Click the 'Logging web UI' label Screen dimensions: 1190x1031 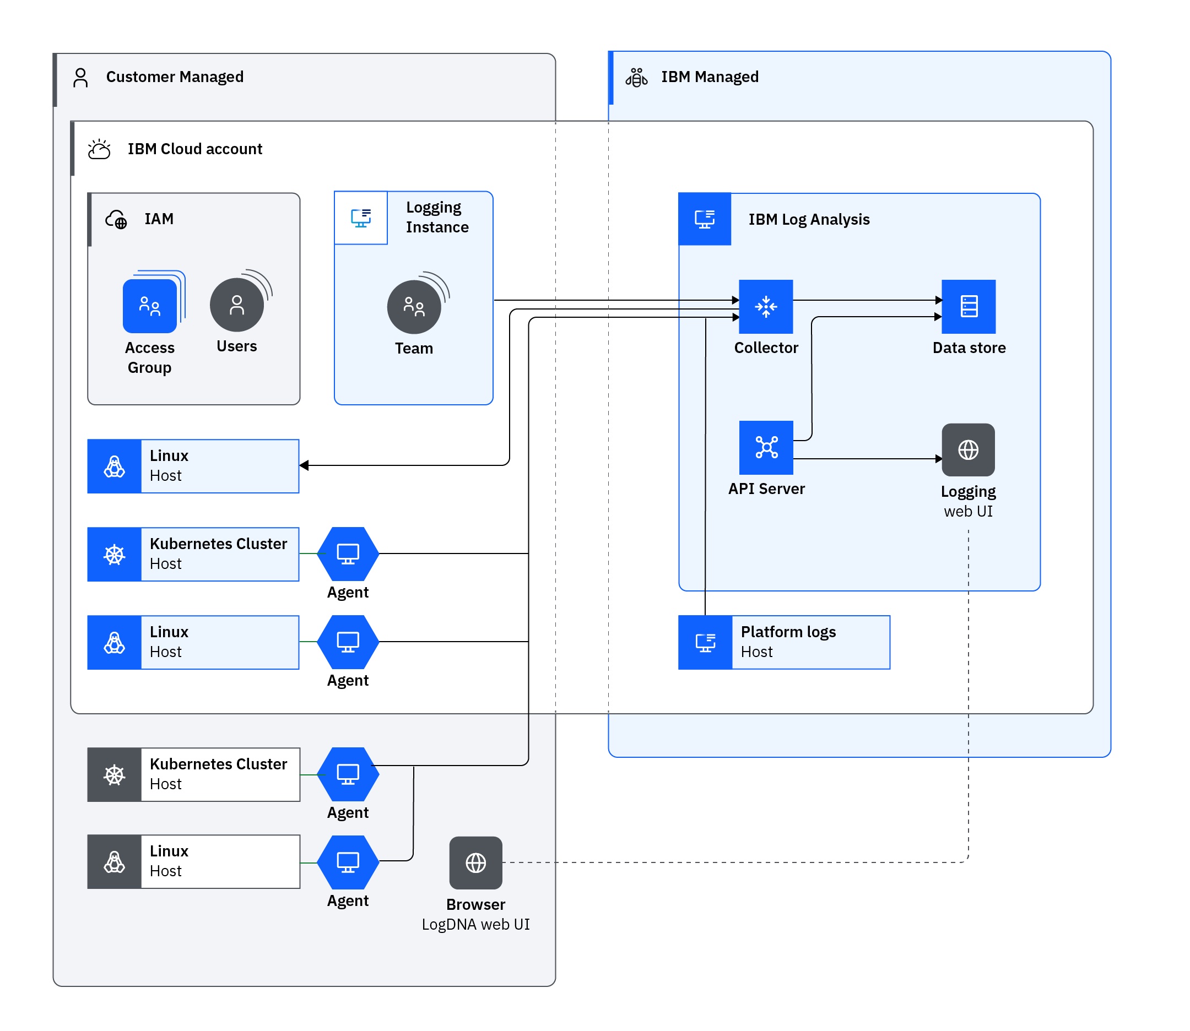(x=969, y=502)
